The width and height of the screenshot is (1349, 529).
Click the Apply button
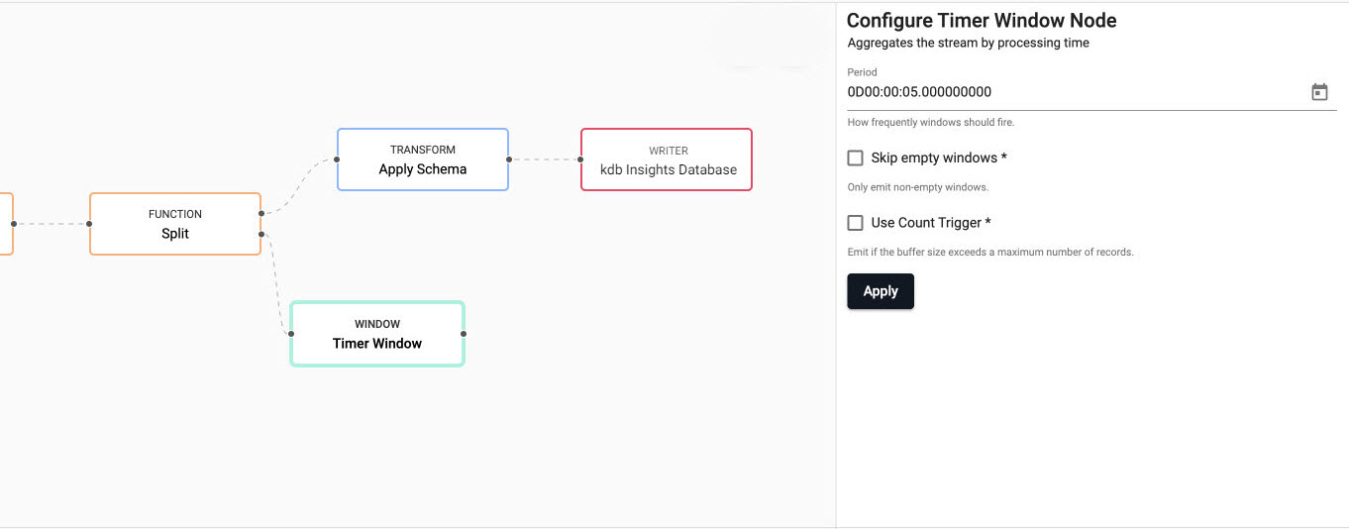tap(880, 291)
